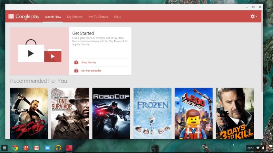Open the Lone Survivor movie poster
The image size is (273, 153).
coord(70,113)
